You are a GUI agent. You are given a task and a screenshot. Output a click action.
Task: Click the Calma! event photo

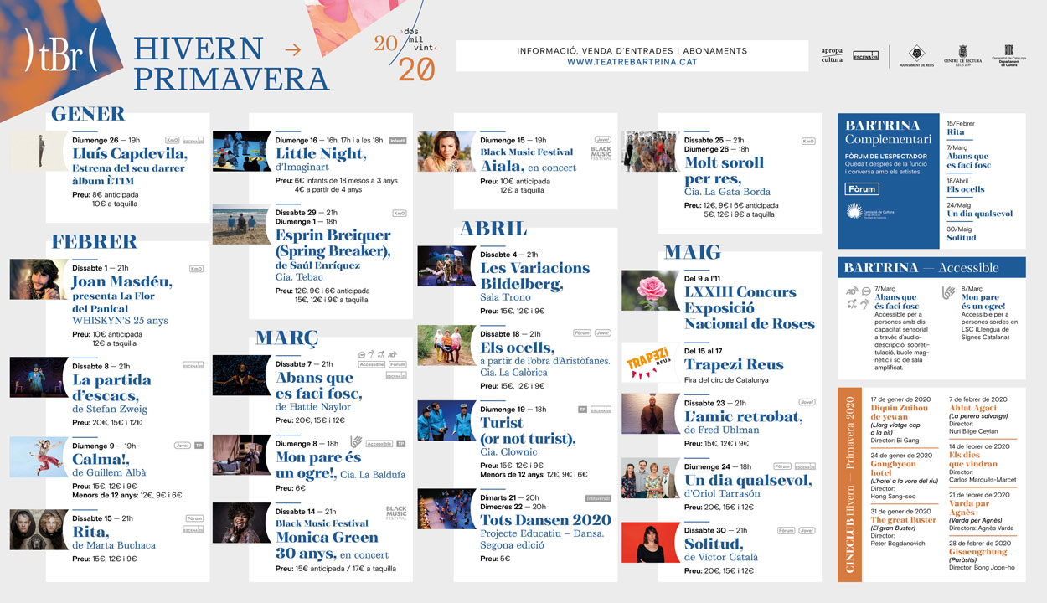point(39,457)
